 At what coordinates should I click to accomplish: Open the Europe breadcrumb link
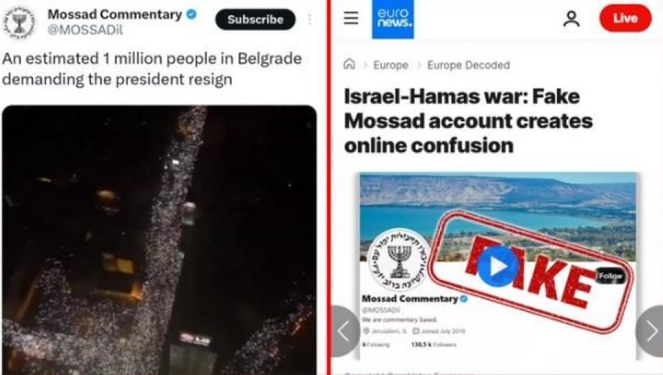tap(391, 65)
